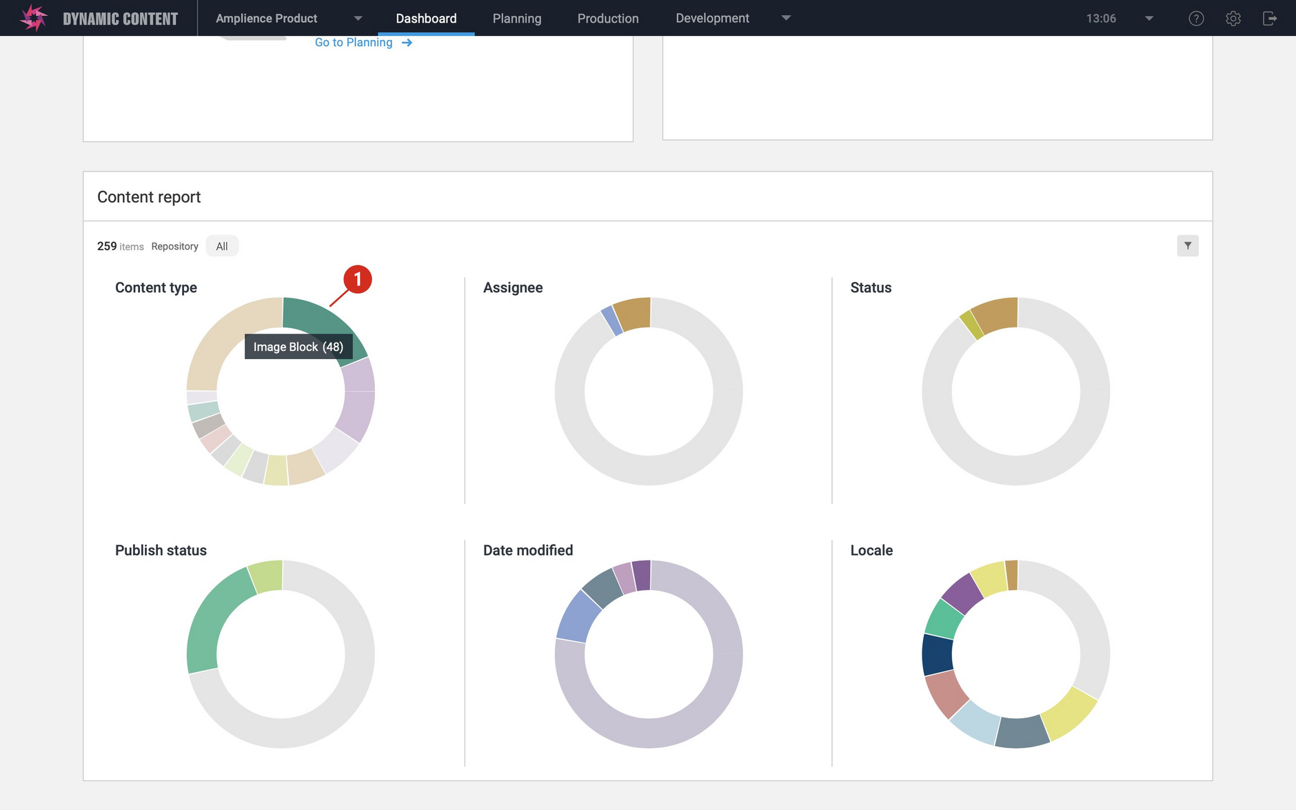Click the Content report heading
The image size is (1296, 810).
pyautogui.click(x=149, y=197)
